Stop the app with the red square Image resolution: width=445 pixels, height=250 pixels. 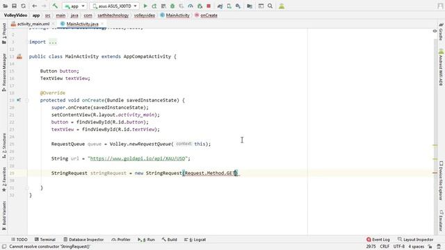pos(209,6)
